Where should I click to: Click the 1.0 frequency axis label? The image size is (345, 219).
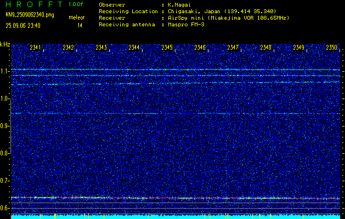5,99
